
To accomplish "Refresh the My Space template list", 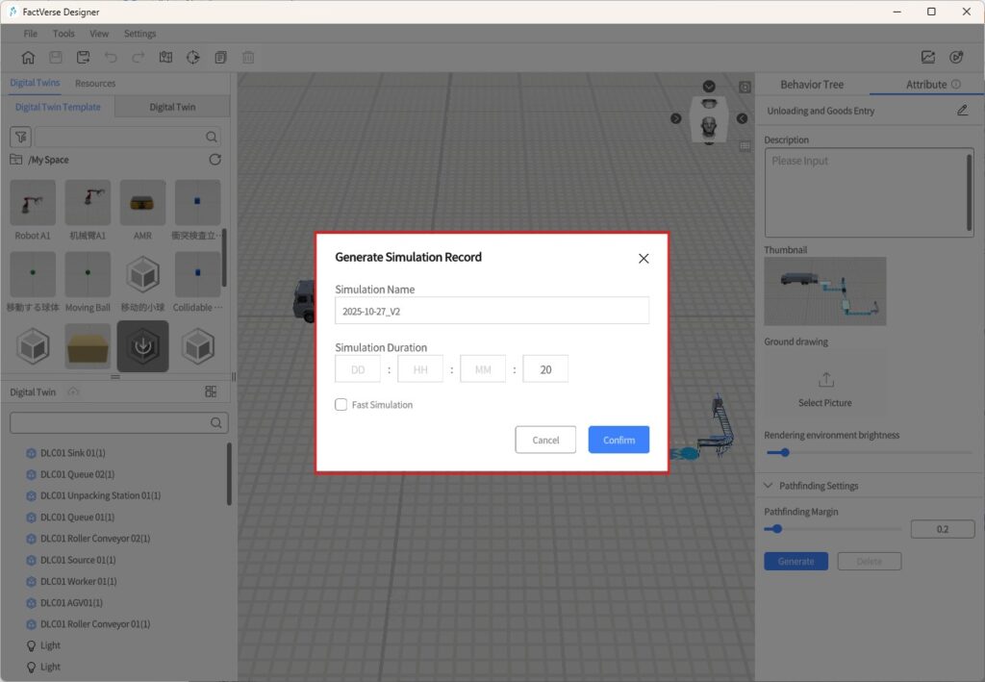I will [215, 160].
